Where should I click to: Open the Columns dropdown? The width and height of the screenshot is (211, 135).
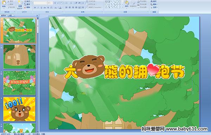click(83, 7)
